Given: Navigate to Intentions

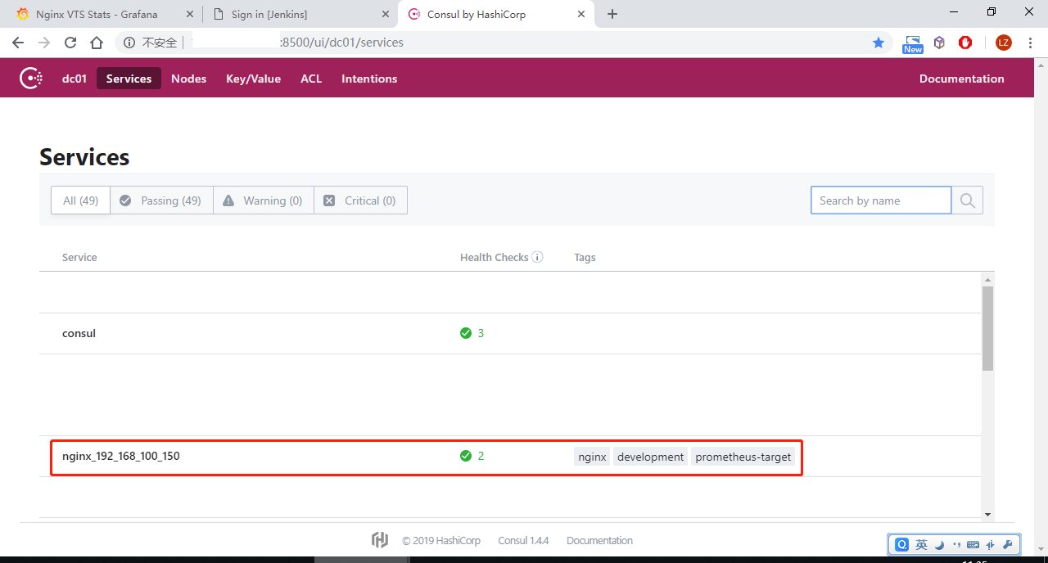Looking at the screenshot, I should (x=369, y=79).
